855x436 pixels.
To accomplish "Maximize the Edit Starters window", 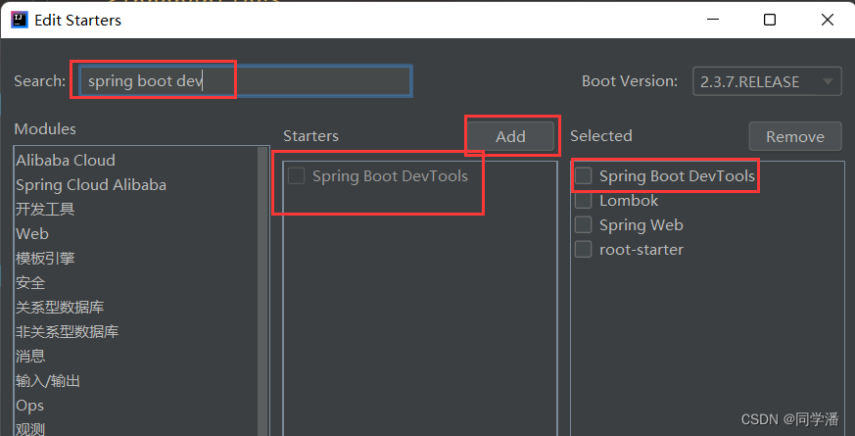I will pyautogui.click(x=770, y=21).
